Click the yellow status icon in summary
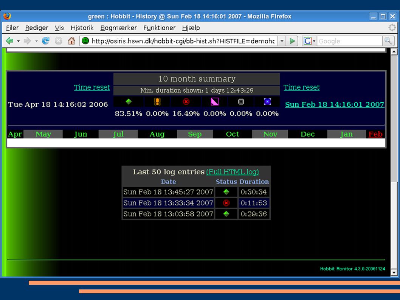Screen dimensions: 400x300 [157, 102]
